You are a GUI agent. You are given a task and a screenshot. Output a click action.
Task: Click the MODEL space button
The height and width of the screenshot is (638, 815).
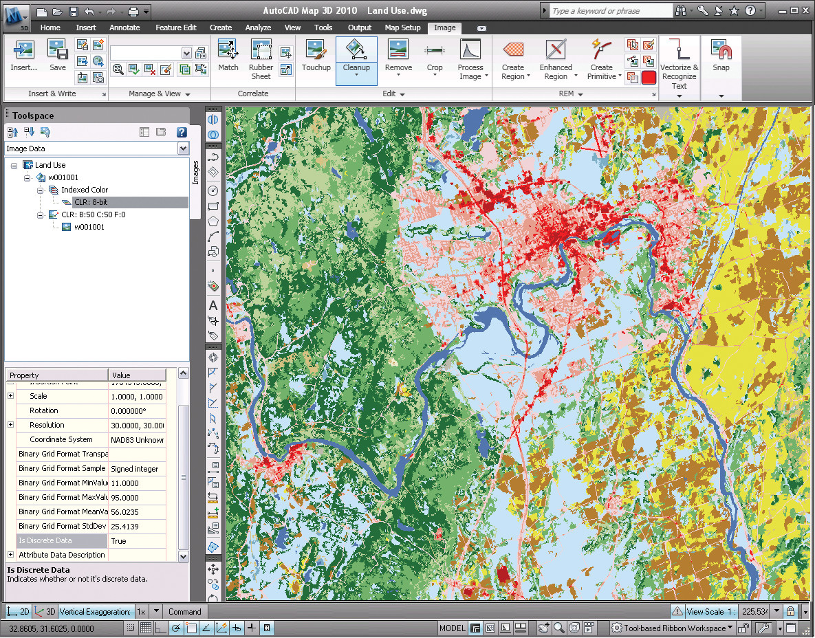pos(452,628)
